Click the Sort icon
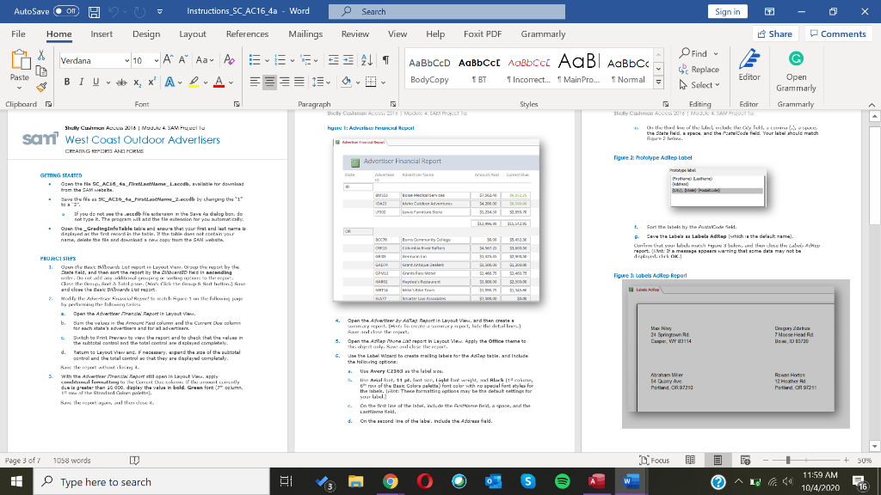This screenshot has width=881, height=495. point(367,60)
